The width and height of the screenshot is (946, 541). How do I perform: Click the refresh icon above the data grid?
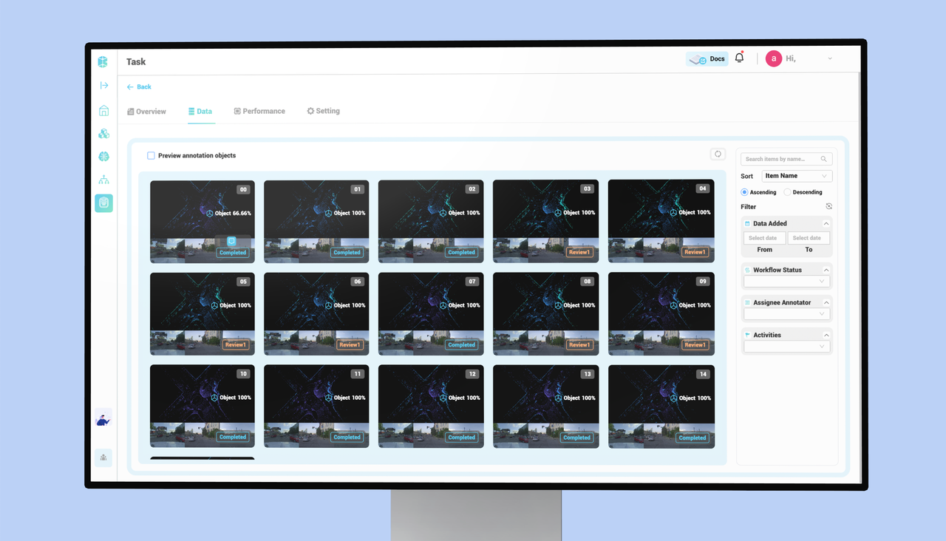pyautogui.click(x=718, y=154)
